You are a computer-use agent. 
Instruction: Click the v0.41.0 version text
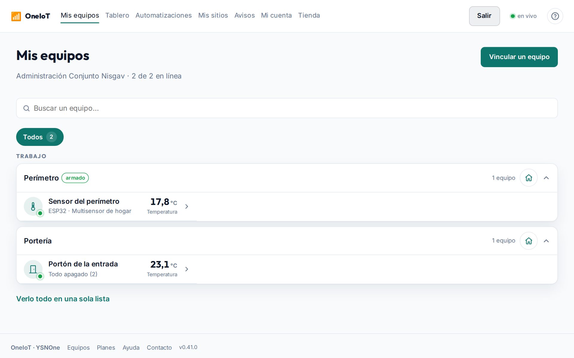tap(188, 347)
